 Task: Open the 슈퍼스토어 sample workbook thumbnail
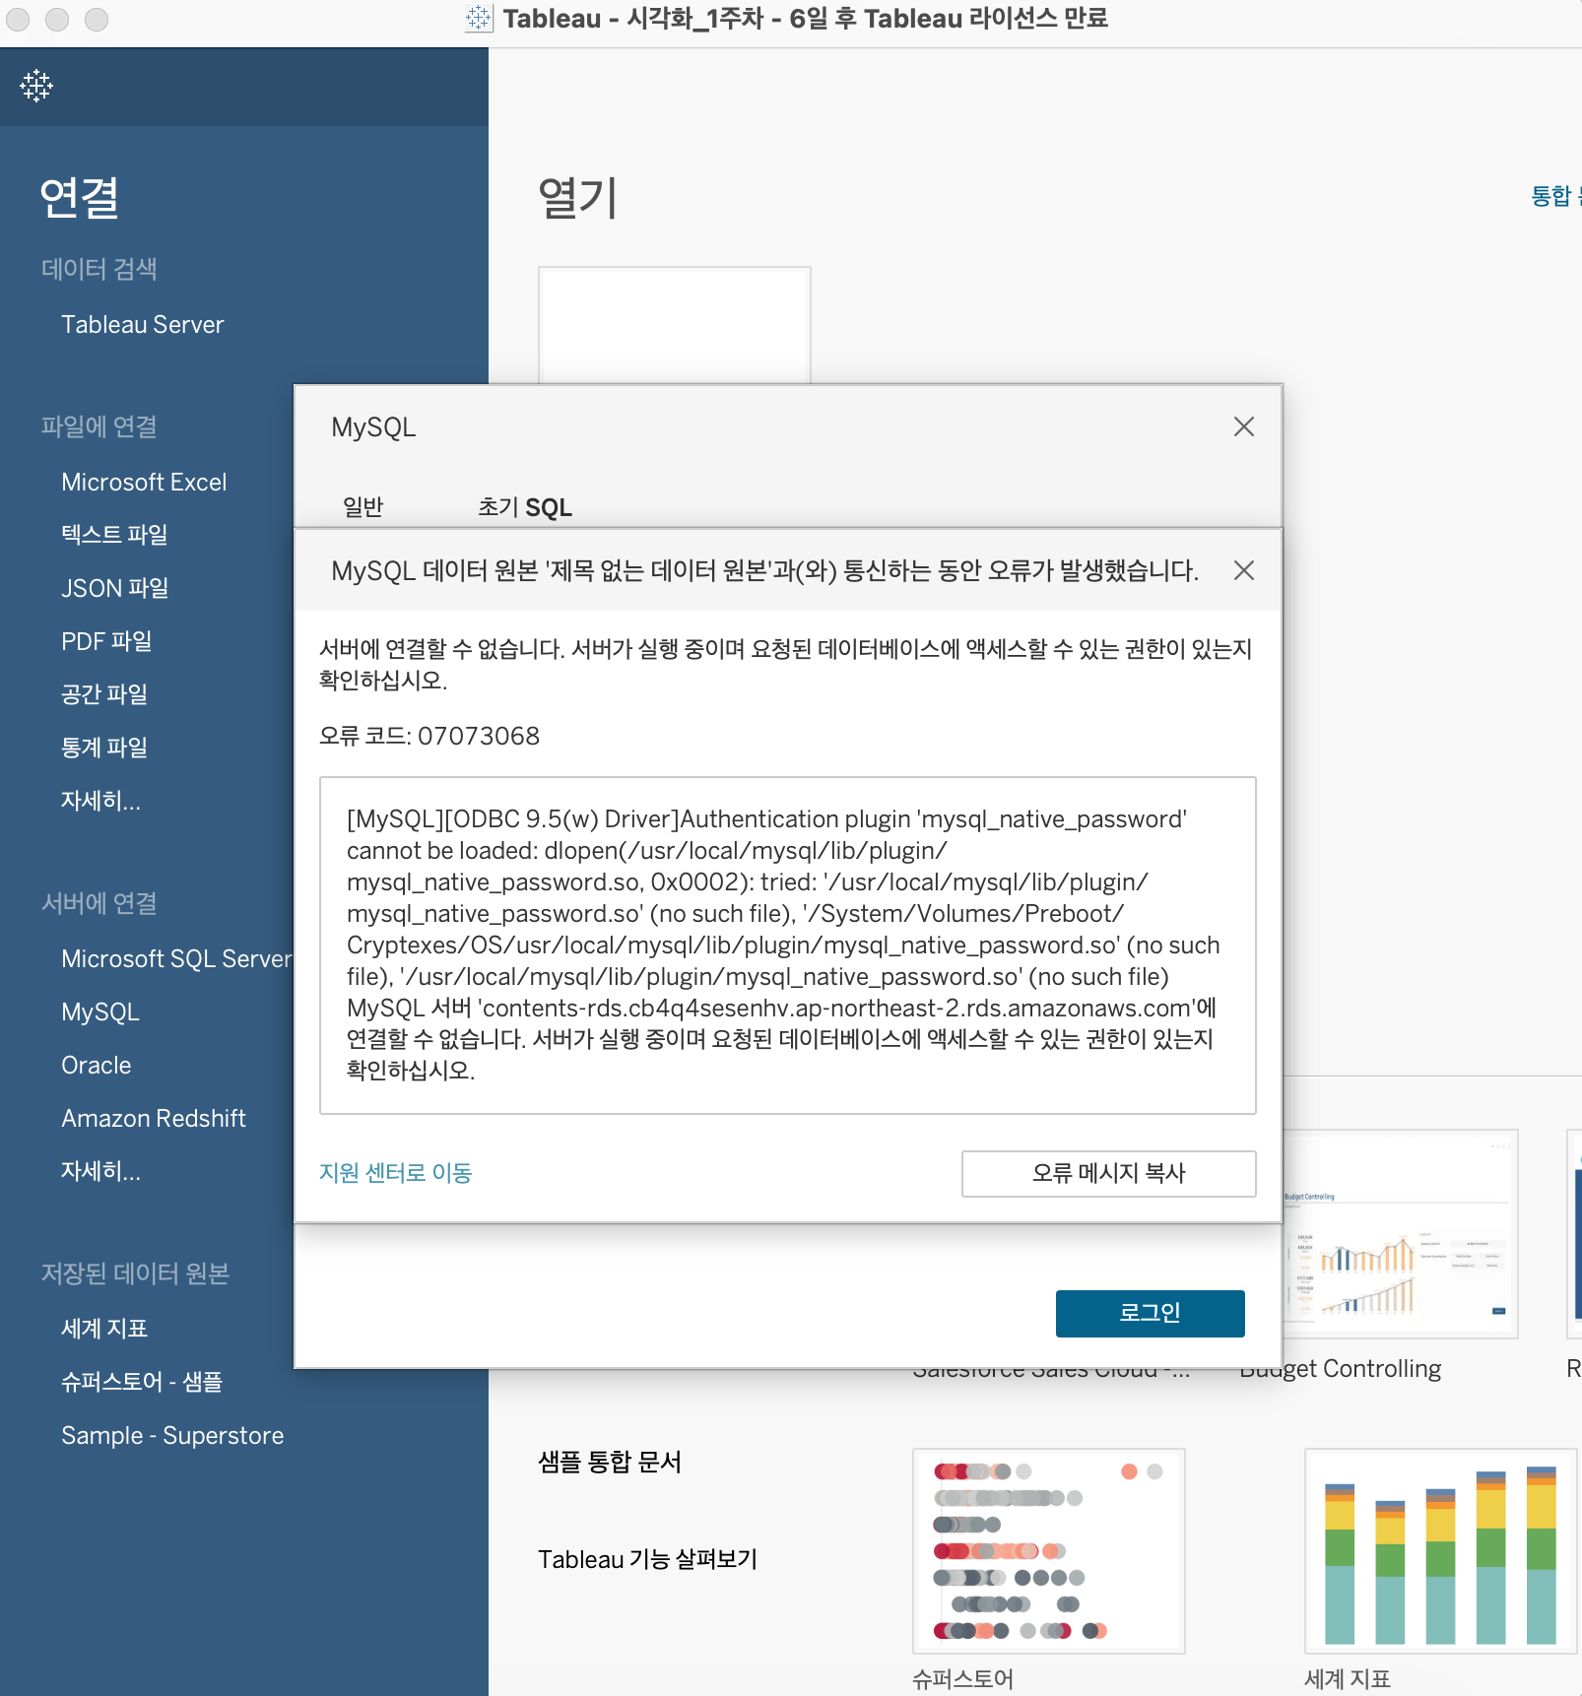pyautogui.click(x=1049, y=1550)
